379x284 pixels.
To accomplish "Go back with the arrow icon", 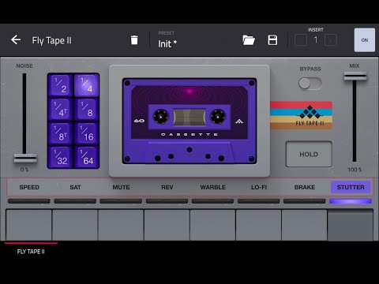I will pos(16,40).
